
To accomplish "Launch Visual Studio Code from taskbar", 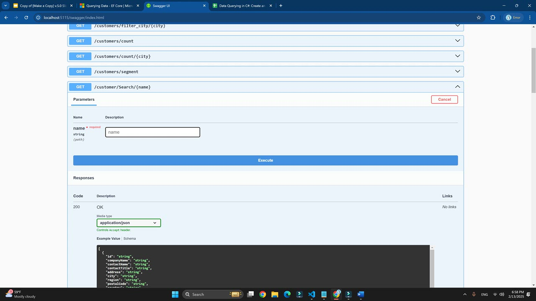I will [x=312, y=294].
